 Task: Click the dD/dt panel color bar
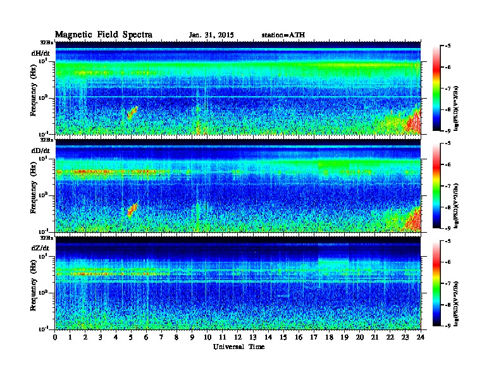[436, 186]
